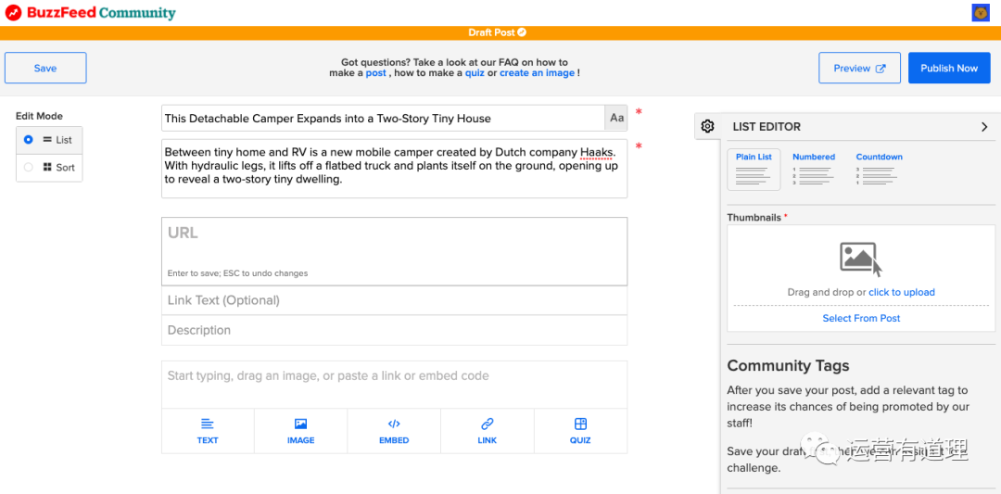
Task: Click the 'click to upload' thumbnail link
Action: pyautogui.click(x=901, y=292)
